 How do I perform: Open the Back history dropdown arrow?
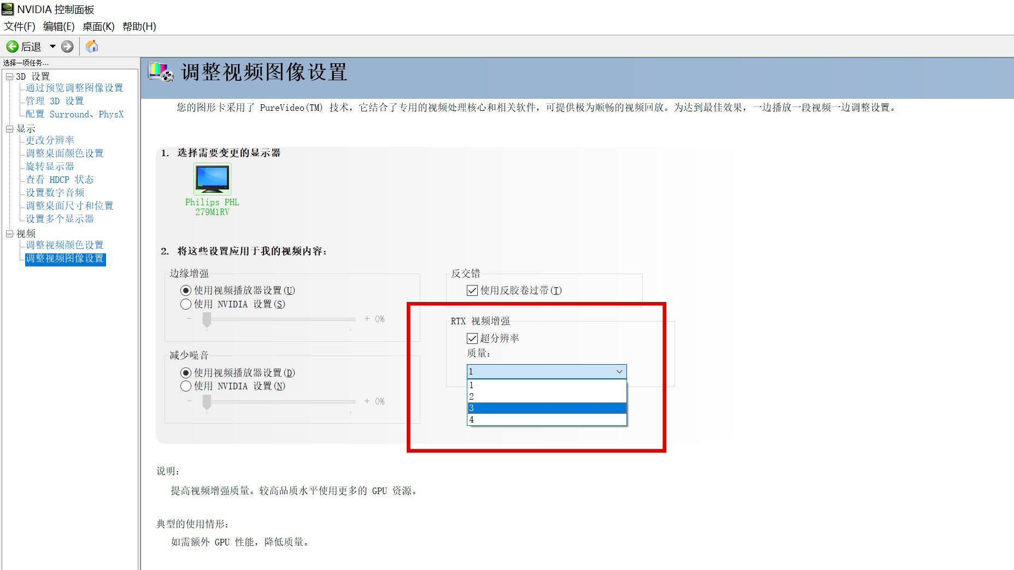[x=52, y=46]
